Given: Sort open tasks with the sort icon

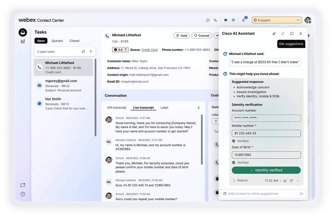Looking at the screenshot, I should pyautogui.click(x=83, y=52).
